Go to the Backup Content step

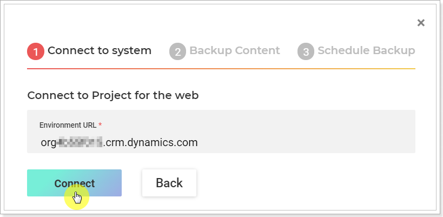pyautogui.click(x=235, y=50)
